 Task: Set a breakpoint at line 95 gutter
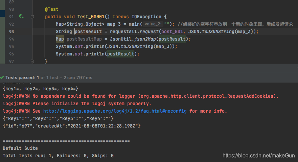[x=12, y=46]
